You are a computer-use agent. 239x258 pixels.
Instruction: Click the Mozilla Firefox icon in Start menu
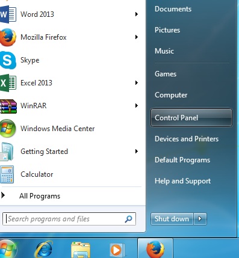point(8,37)
